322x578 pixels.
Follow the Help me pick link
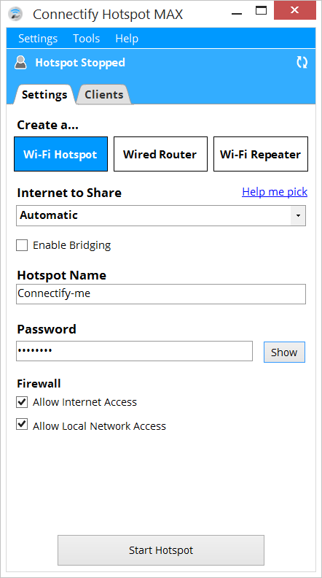275,192
